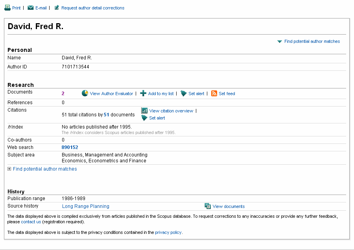Open the privacy policy link

point(168,232)
